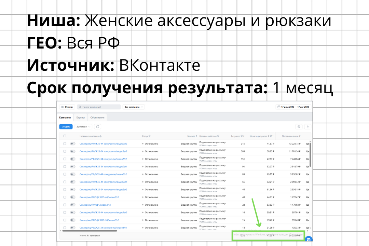Click cost per result 39,43 ₽
Image resolution: width=369 pixels, height=246 pixels.
pos(270,220)
